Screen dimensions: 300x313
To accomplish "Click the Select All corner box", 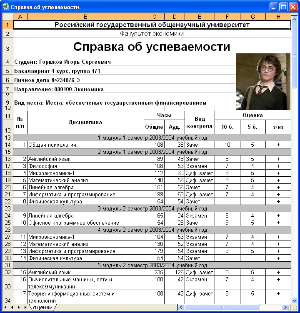I will click(x=7, y=17).
